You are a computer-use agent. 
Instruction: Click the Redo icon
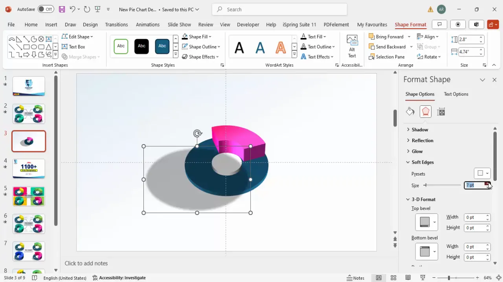(x=87, y=9)
